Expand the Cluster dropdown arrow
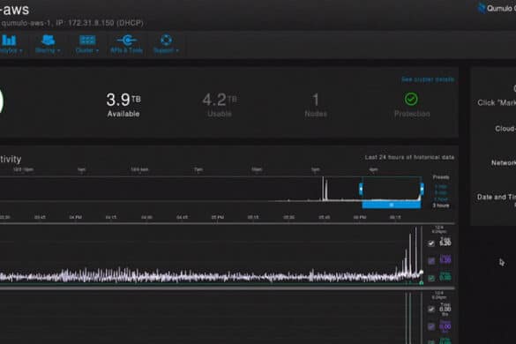Viewport: 516px width, 344px height. 97,51
